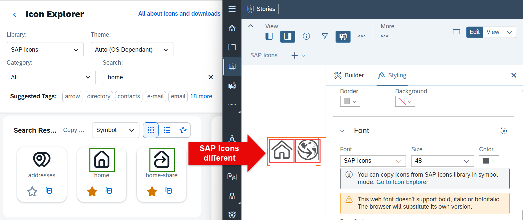The height and width of the screenshot is (220, 523).
Task: Select the e-mail suggested tag
Action: pyautogui.click(x=155, y=96)
